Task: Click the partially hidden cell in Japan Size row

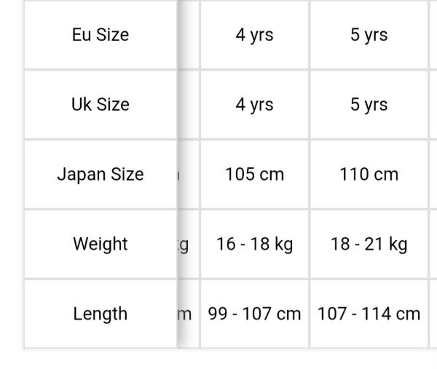Action: 186,174
